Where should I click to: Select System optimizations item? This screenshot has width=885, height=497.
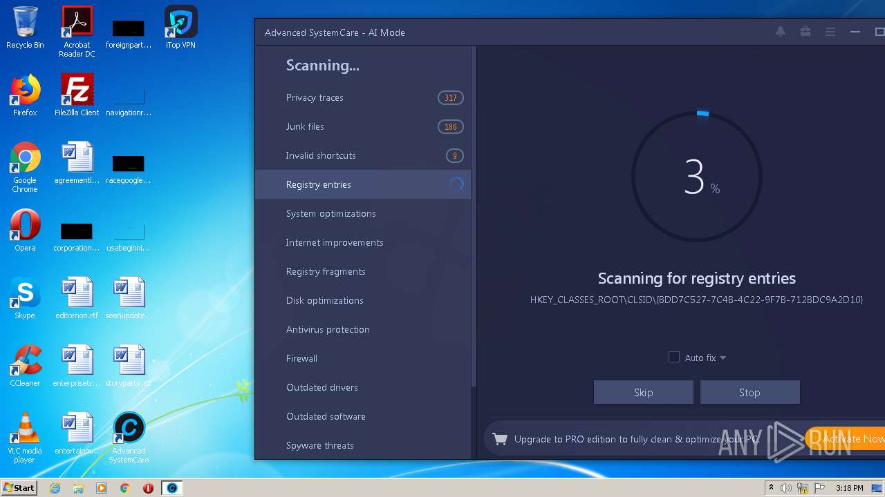pos(363,213)
